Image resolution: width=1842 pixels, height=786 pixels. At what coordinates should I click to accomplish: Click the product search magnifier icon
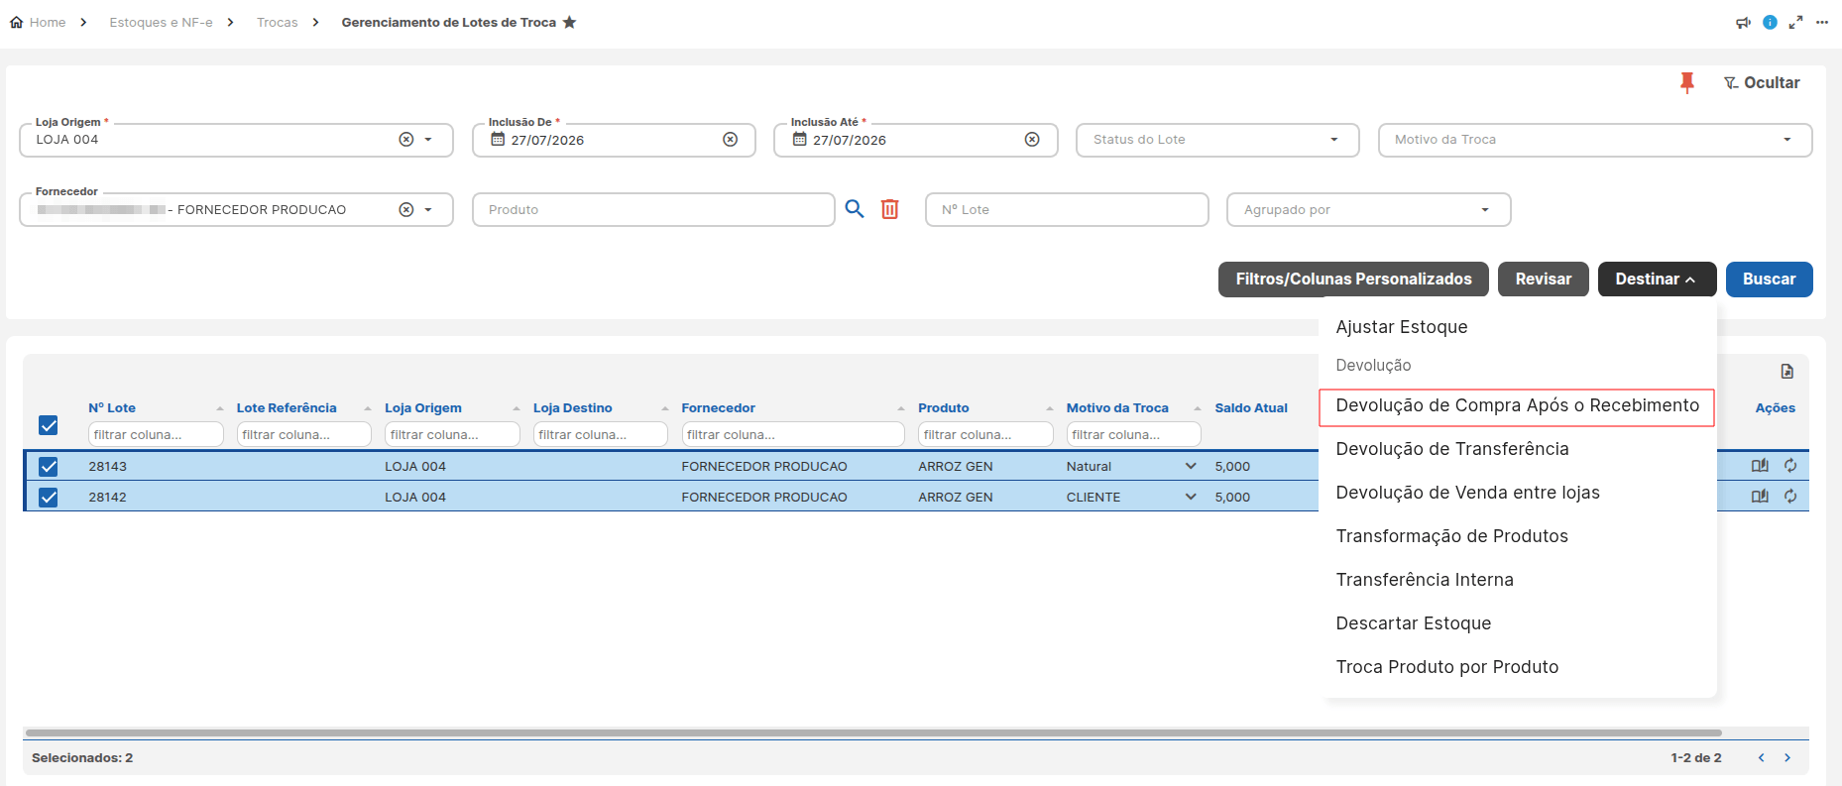(x=855, y=209)
